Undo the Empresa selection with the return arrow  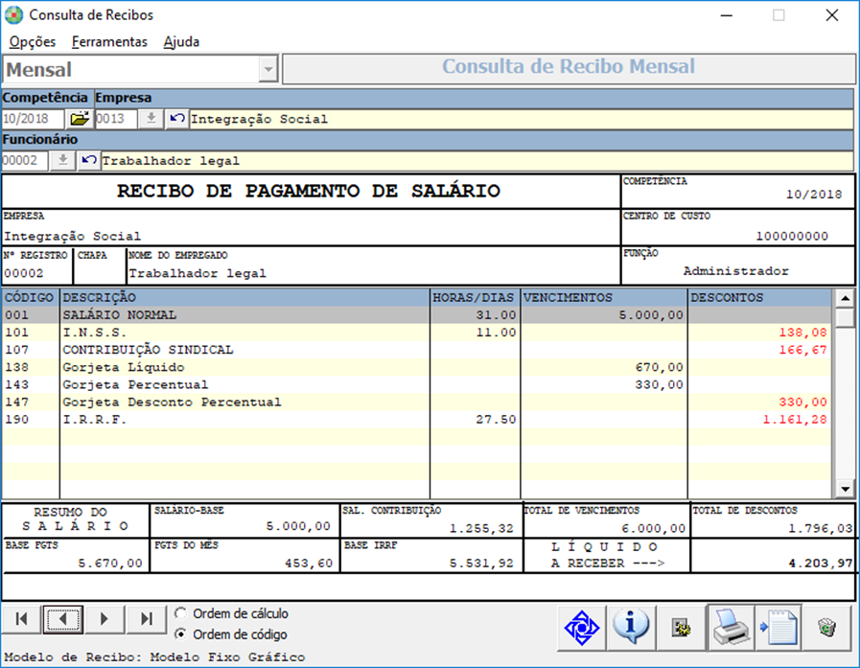click(x=176, y=119)
